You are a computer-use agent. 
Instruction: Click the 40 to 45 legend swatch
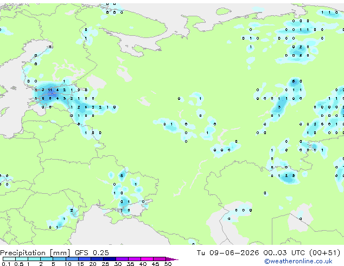click(147, 259)
